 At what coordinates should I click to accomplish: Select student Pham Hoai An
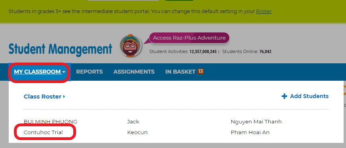pyautogui.click(x=250, y=133)
